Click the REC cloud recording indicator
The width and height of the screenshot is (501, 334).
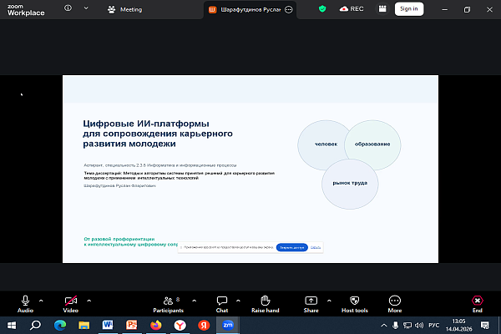pyautogui.click(x=352, y=9)
